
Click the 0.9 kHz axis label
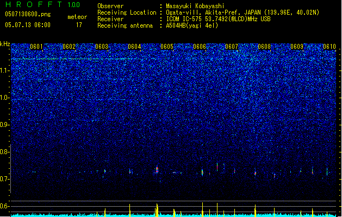click(x=5, y=125)
